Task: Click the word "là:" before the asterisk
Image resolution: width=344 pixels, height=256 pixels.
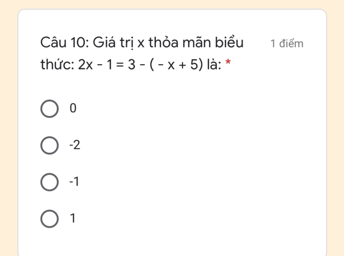Action: coord(214,65)
